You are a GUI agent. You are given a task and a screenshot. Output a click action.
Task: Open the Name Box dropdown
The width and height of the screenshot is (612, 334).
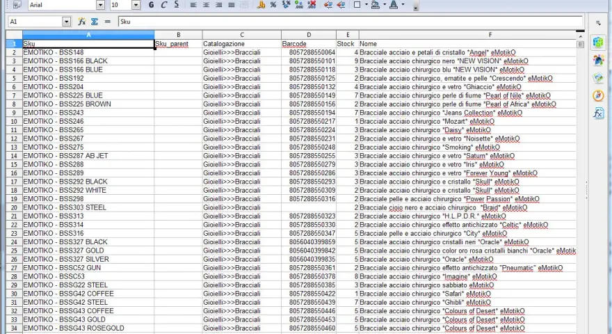click(x=66, y=22)
